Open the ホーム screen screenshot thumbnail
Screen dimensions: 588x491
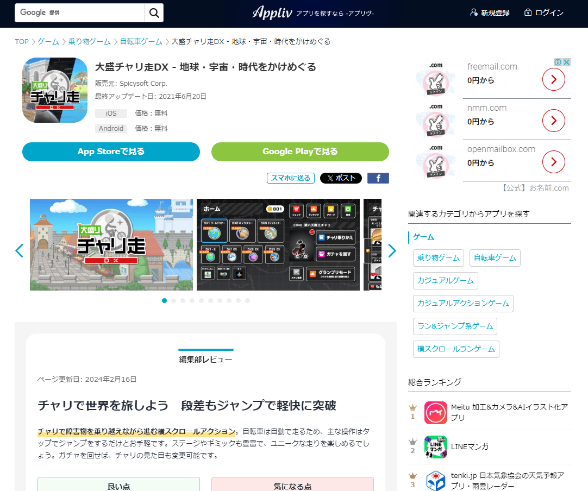tap(278, 245)
